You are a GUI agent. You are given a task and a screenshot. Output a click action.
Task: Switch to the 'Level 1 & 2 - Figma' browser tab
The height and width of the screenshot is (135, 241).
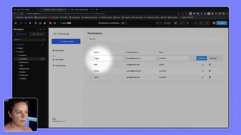pyautogui.click(x=26, y=10)
